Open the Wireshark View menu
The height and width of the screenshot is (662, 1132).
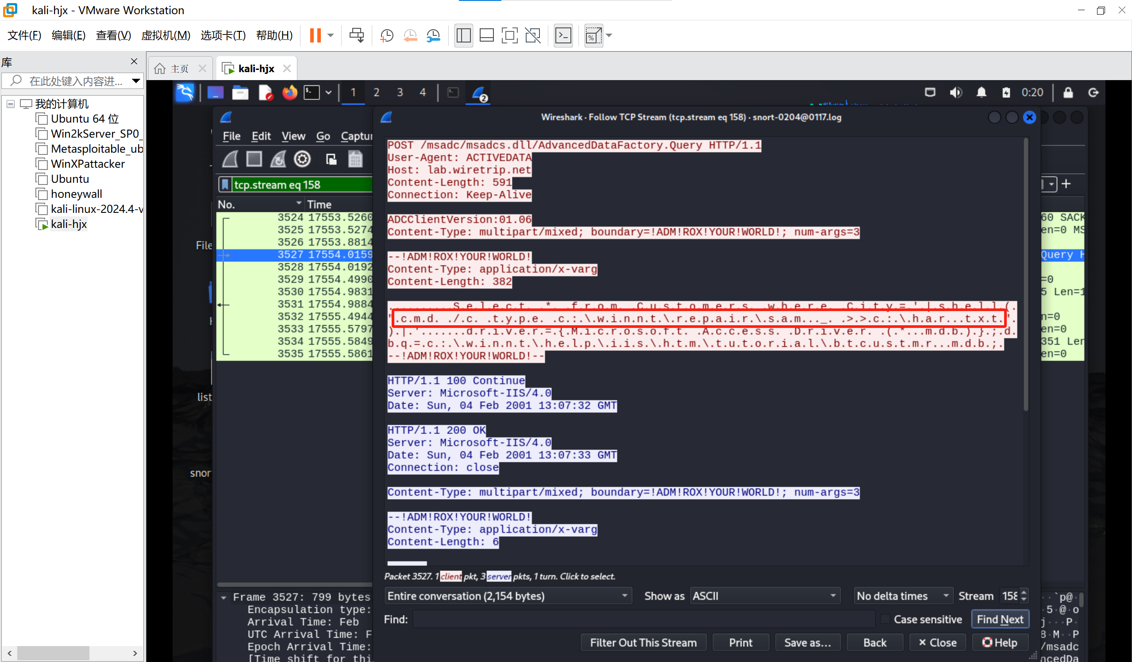click(x=293, y=136)
